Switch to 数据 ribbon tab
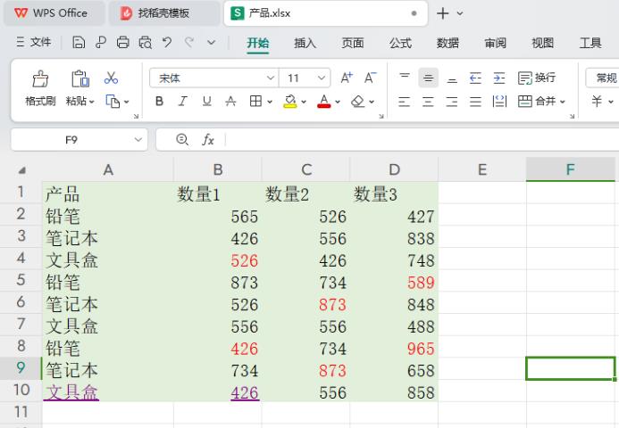Screen dimensions: 619x428 pos(448,43)
